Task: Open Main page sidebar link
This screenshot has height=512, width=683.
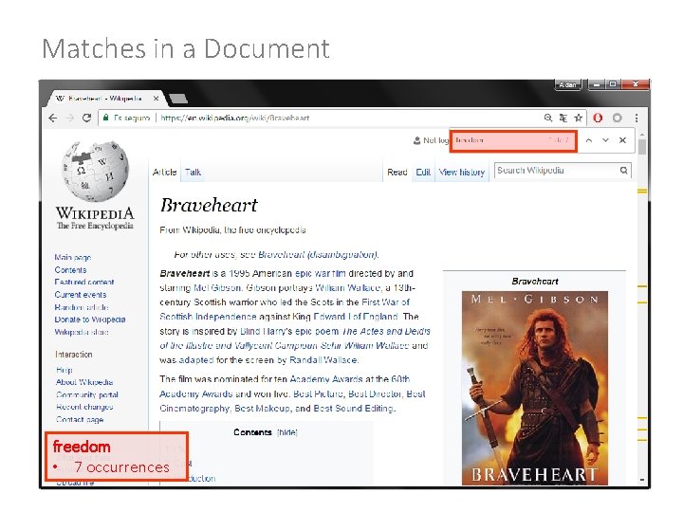Action: (x=73, y=257)
